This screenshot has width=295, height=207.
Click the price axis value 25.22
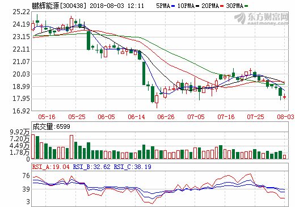pos(21,12)
